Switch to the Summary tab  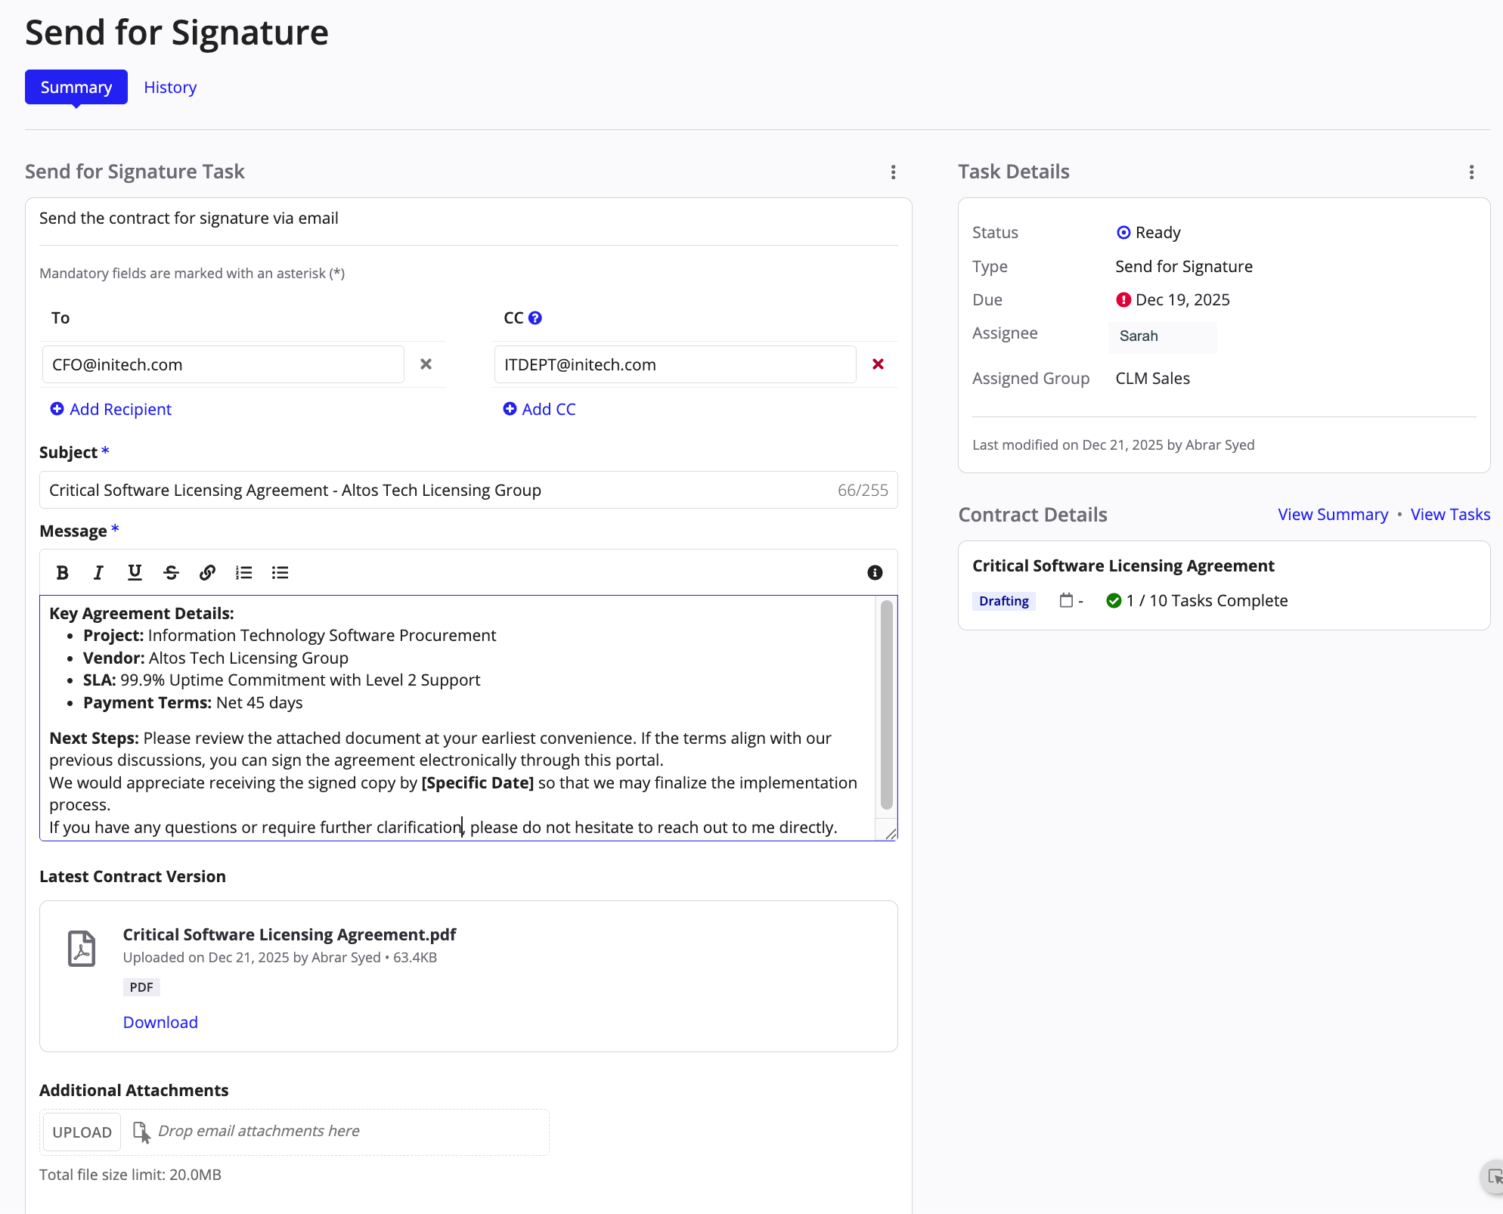click(76, 87)
